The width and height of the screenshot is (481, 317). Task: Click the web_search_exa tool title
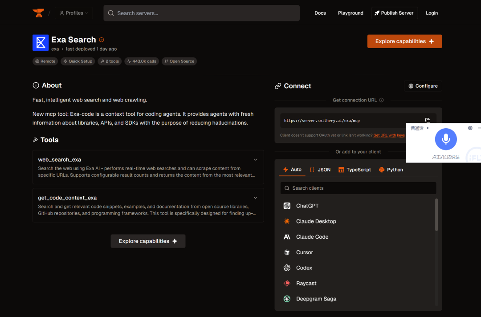pos(60,160)
